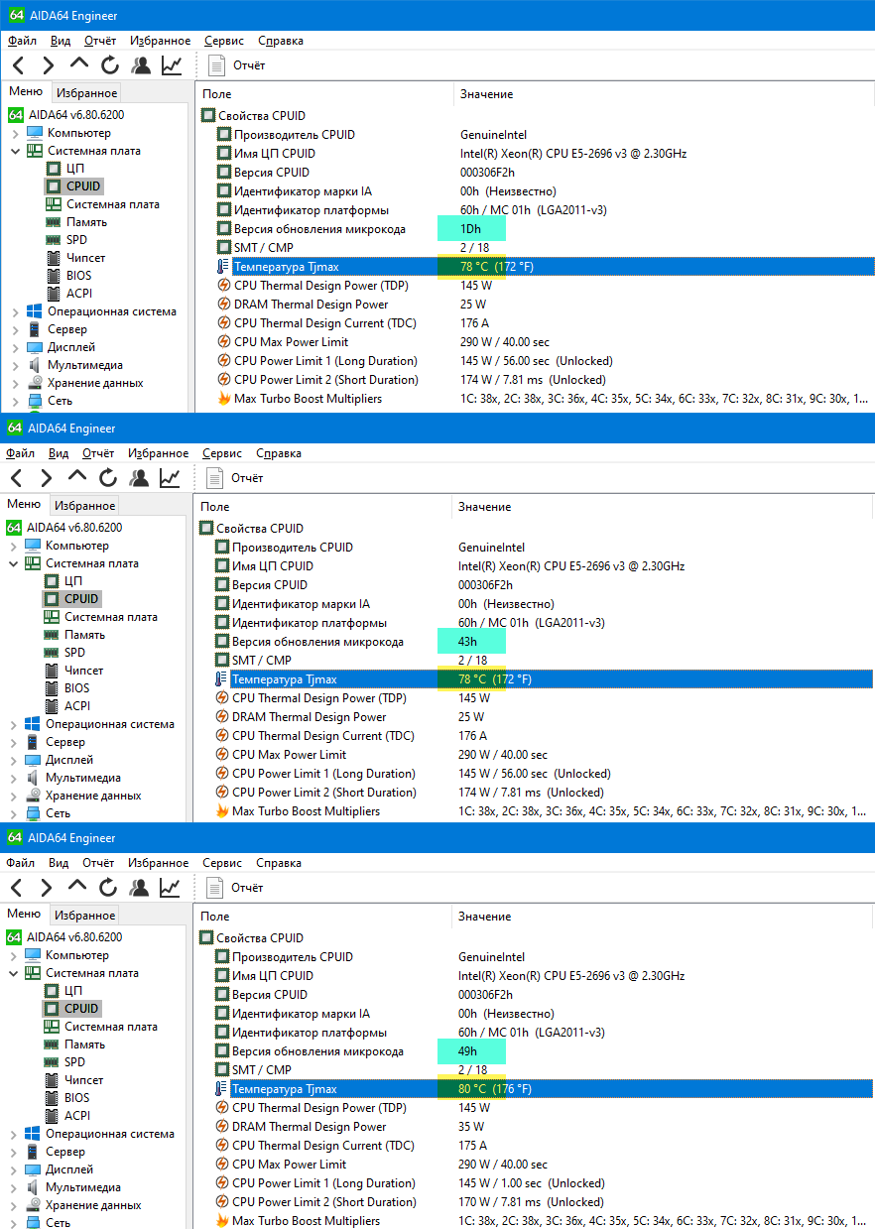Screen dimensions: 875x1229
Task: Open Вид menu in top window
Action: coord(61,41)
